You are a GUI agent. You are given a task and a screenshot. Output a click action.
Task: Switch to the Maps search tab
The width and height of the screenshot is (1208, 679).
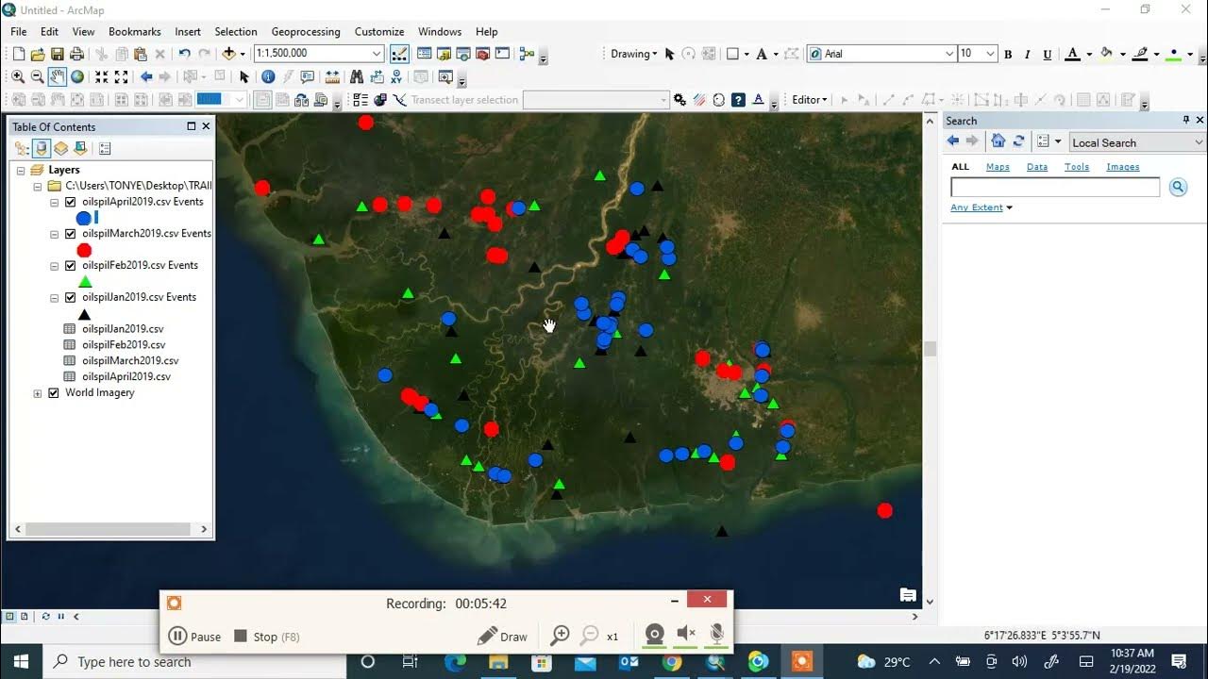point(998,167)
